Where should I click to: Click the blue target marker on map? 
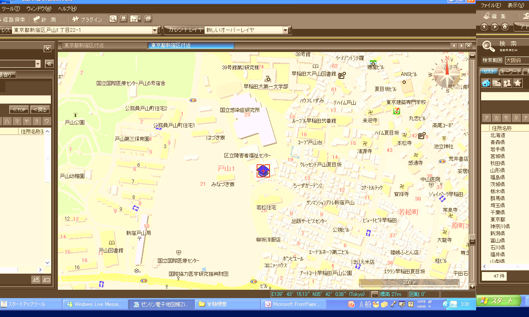(263, 171)
